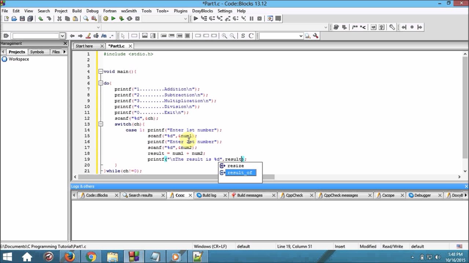Image resolution: width=469 pixels, height=263 pixels.
Task: Expand the code completion scope dropdown
Action: click(98, 27)
